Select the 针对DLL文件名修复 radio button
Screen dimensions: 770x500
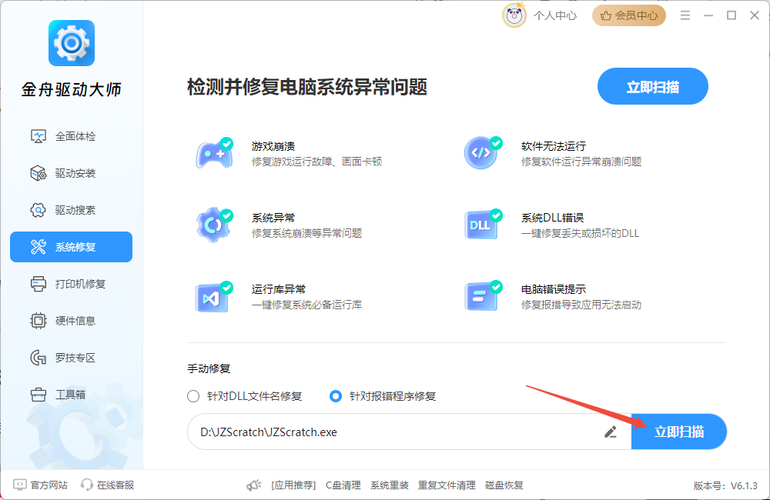[x=193, y=396]
